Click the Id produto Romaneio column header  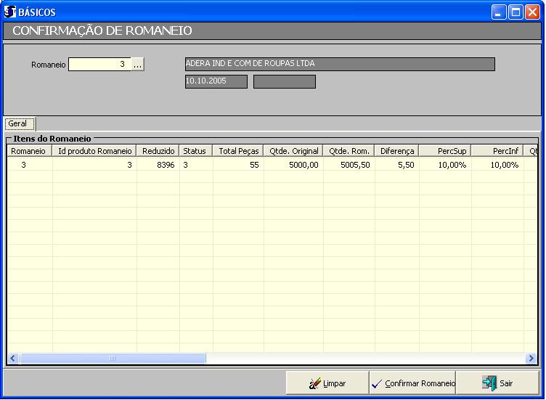(94, 151)
